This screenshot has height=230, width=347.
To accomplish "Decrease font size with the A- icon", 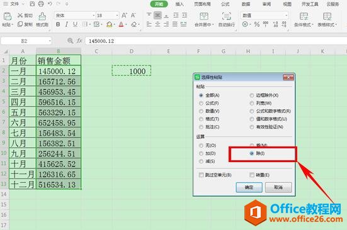I will tap(133, 15).
